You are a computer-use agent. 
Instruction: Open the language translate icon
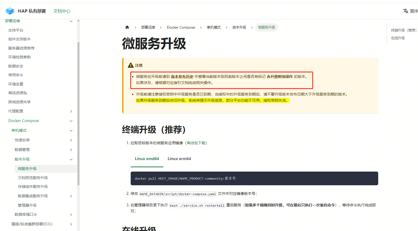[x=405, y=11]
